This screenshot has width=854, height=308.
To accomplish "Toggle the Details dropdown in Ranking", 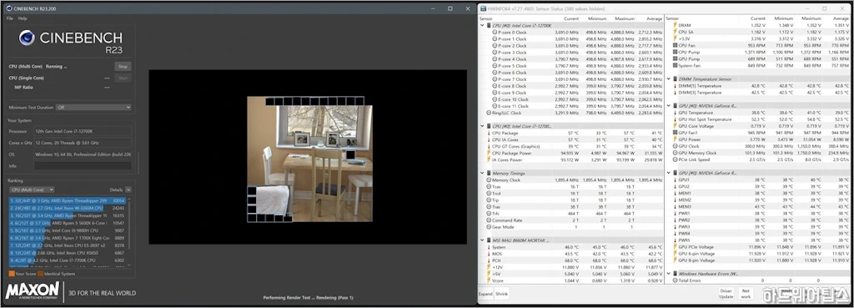I will point(128,189).
